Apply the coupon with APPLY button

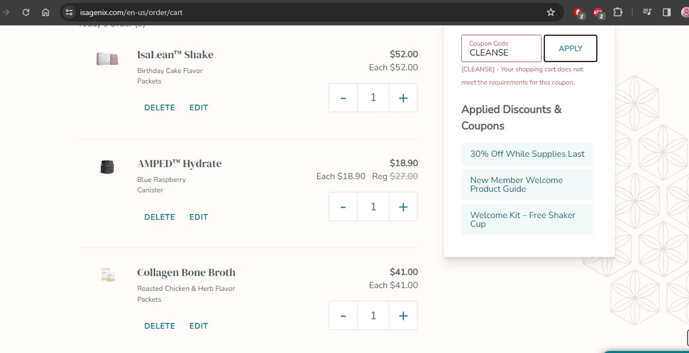click(x=570, y=48)
